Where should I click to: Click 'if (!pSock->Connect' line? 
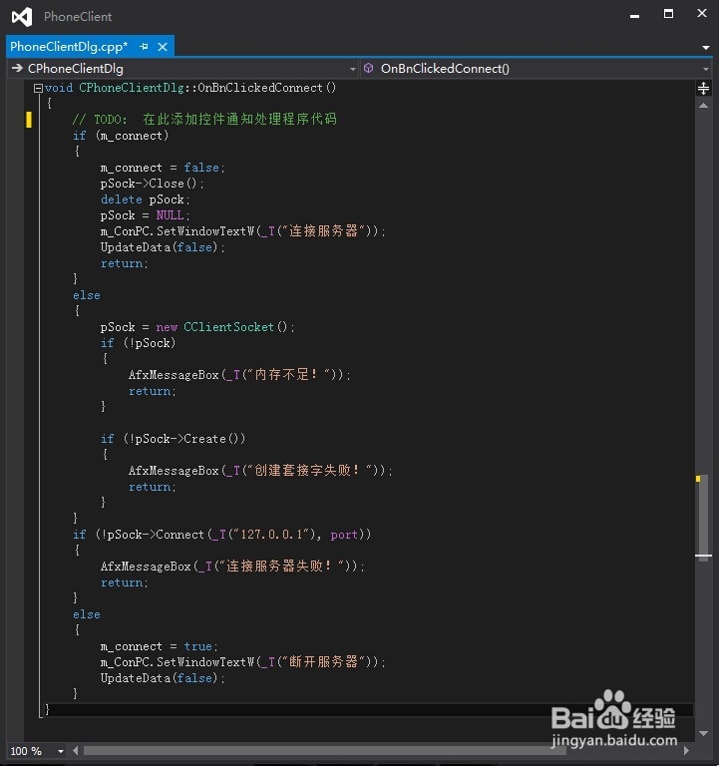click(x=221, y=535)
